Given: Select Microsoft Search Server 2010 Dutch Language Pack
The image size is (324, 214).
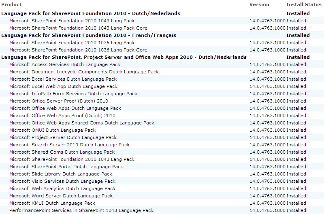Looking at the screenshot, I should [x=69, y=145].
